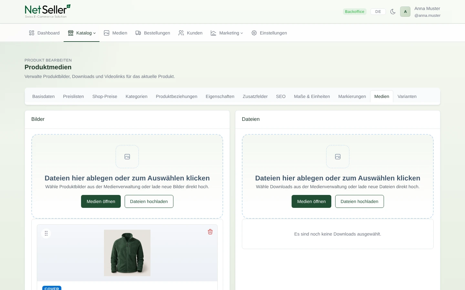Switch to the Eigenschaften tab
Image resolution: width=465 pixels, height=290 pixels.
click(220, 96)
